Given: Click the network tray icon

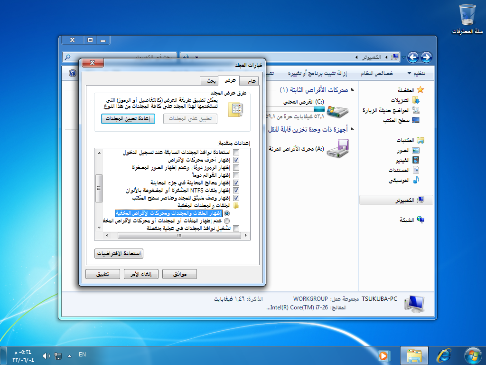Looking at the screenshot, I should tap(58, 356).
